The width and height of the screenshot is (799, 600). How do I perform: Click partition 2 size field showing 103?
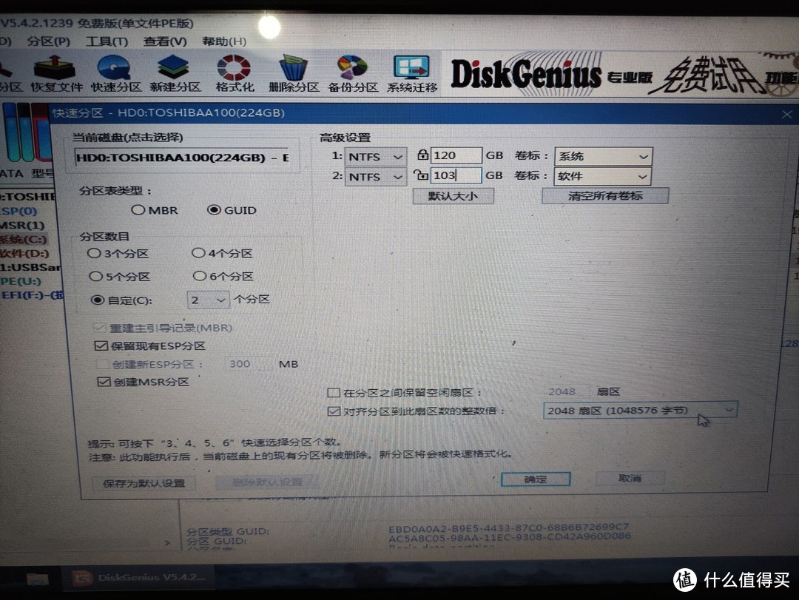[456, 175]
